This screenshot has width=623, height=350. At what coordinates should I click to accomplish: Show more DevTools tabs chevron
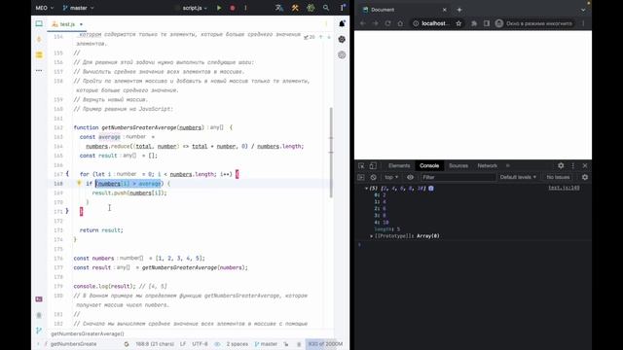coord(507,165)
